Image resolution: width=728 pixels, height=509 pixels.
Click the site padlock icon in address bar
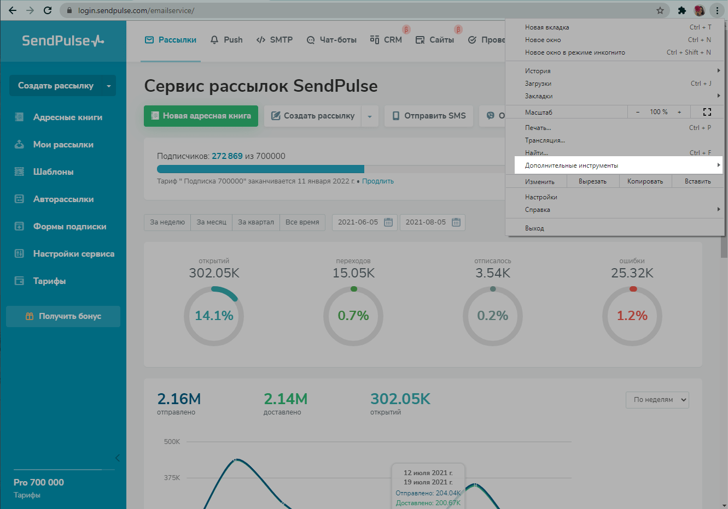click(69, 10)
